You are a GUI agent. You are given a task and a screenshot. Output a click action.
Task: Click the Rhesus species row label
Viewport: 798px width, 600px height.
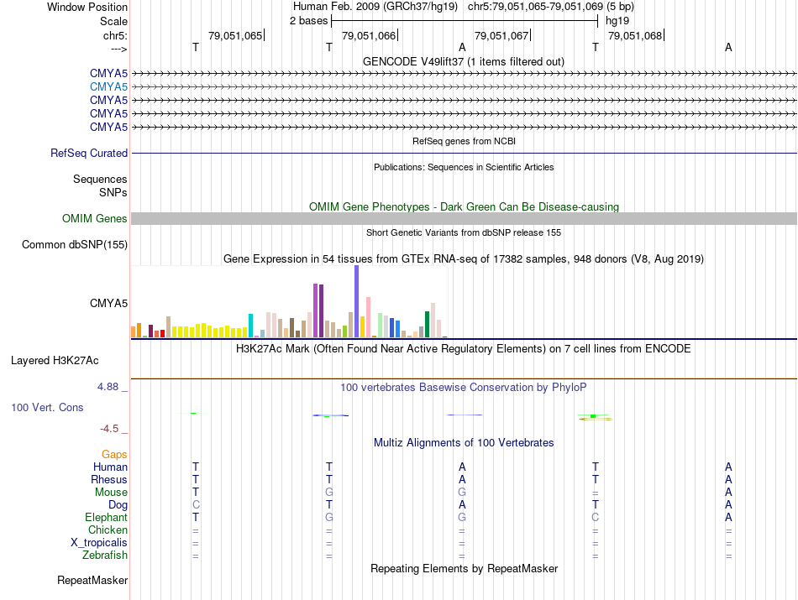[109, 479]
